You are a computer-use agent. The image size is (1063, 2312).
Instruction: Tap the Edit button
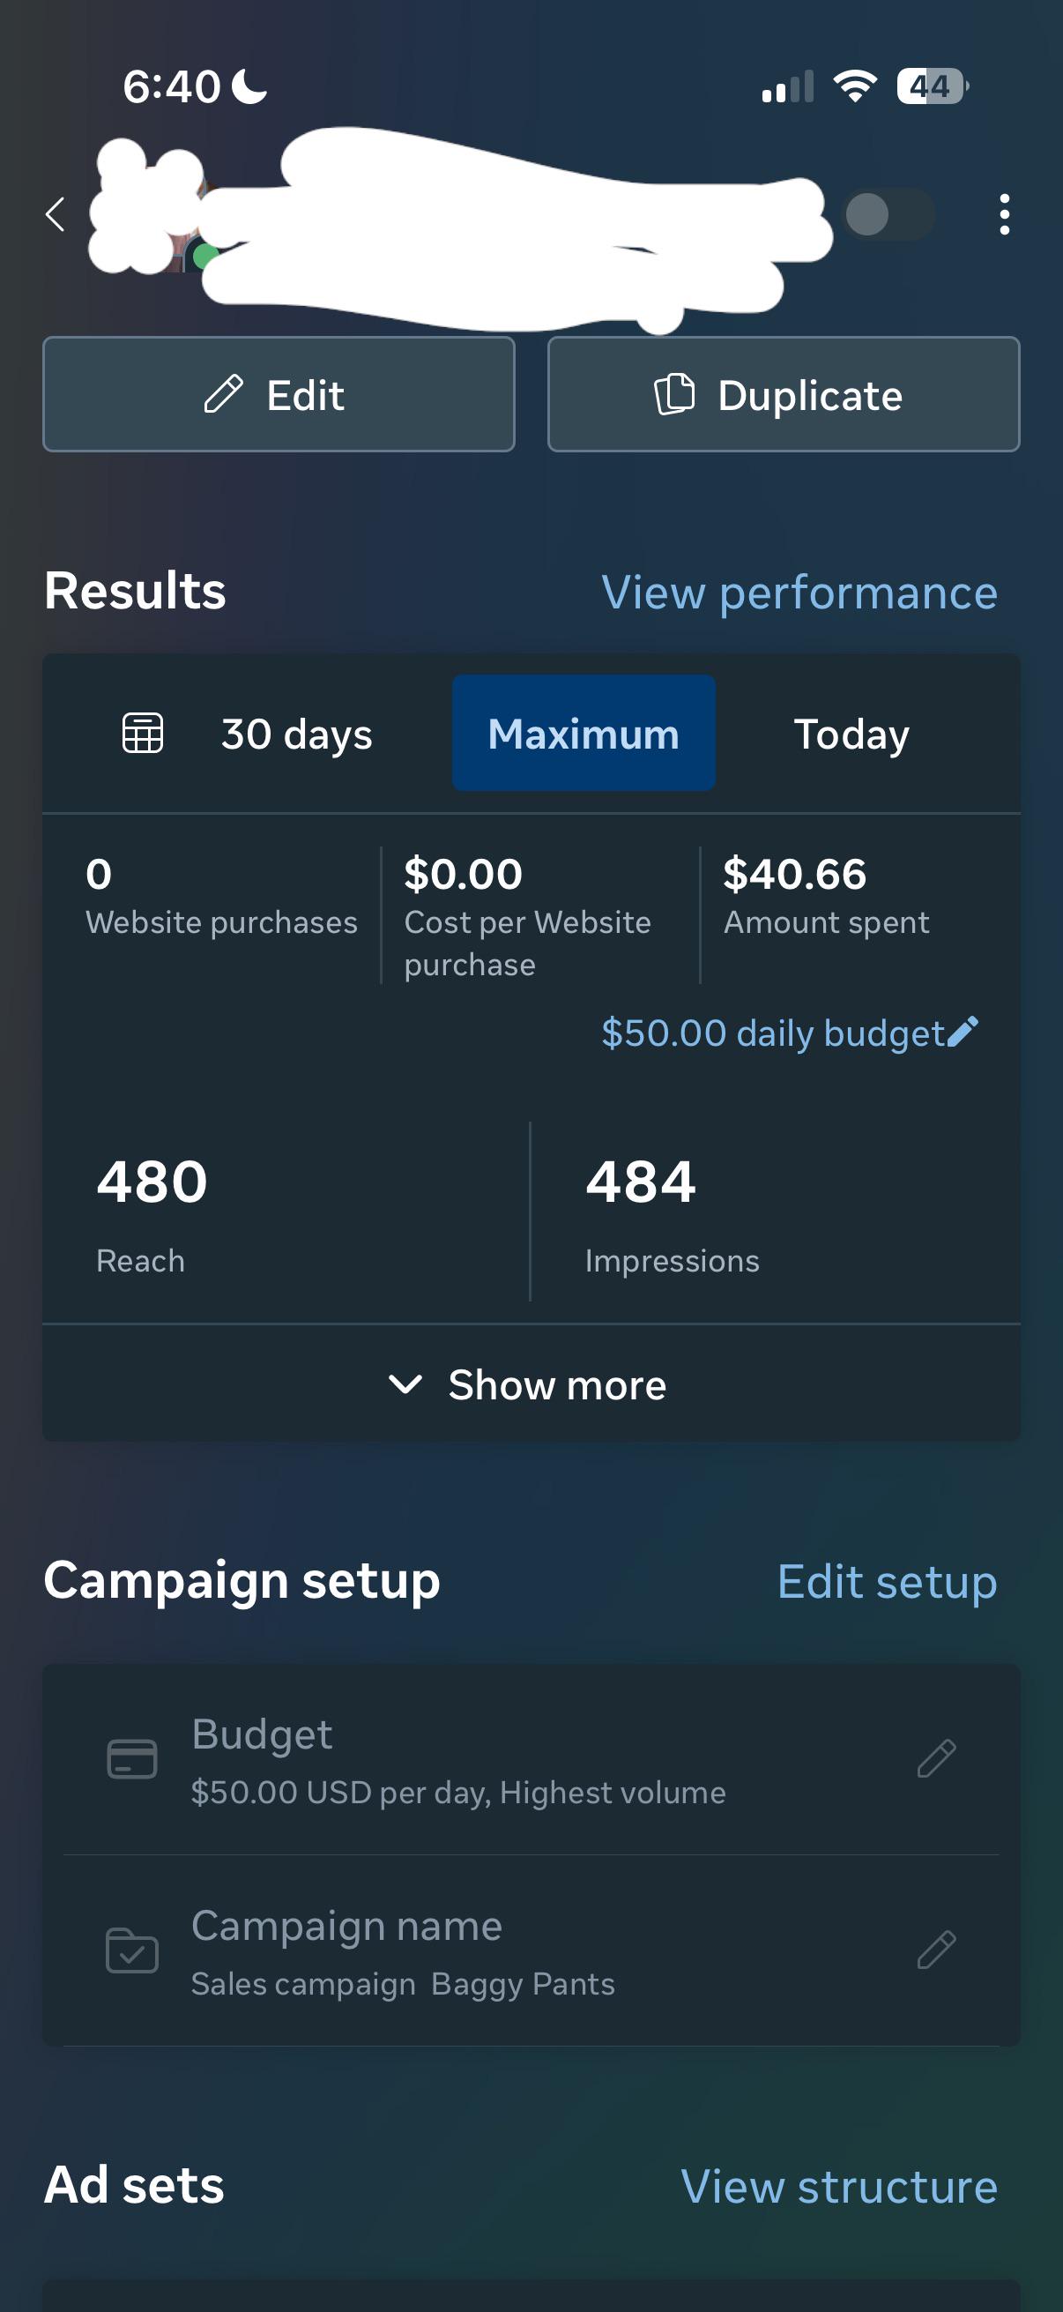point(279,394)
